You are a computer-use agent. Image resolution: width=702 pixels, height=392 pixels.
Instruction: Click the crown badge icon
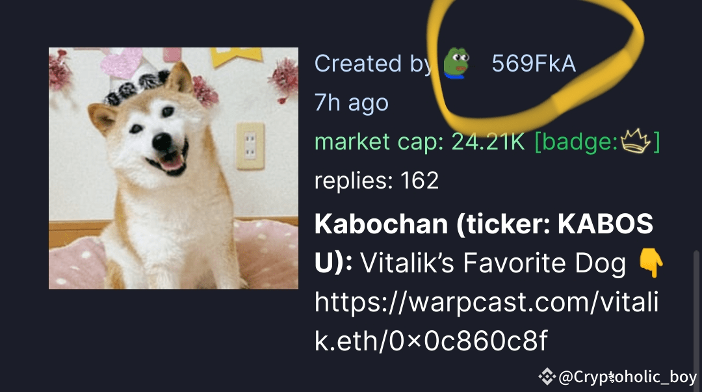pyautogui.click(x=635, y=141)
